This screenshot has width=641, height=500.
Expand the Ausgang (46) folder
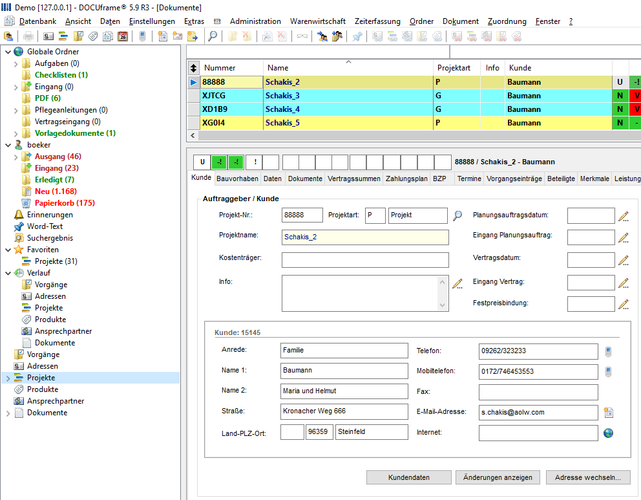coord(16,157)
